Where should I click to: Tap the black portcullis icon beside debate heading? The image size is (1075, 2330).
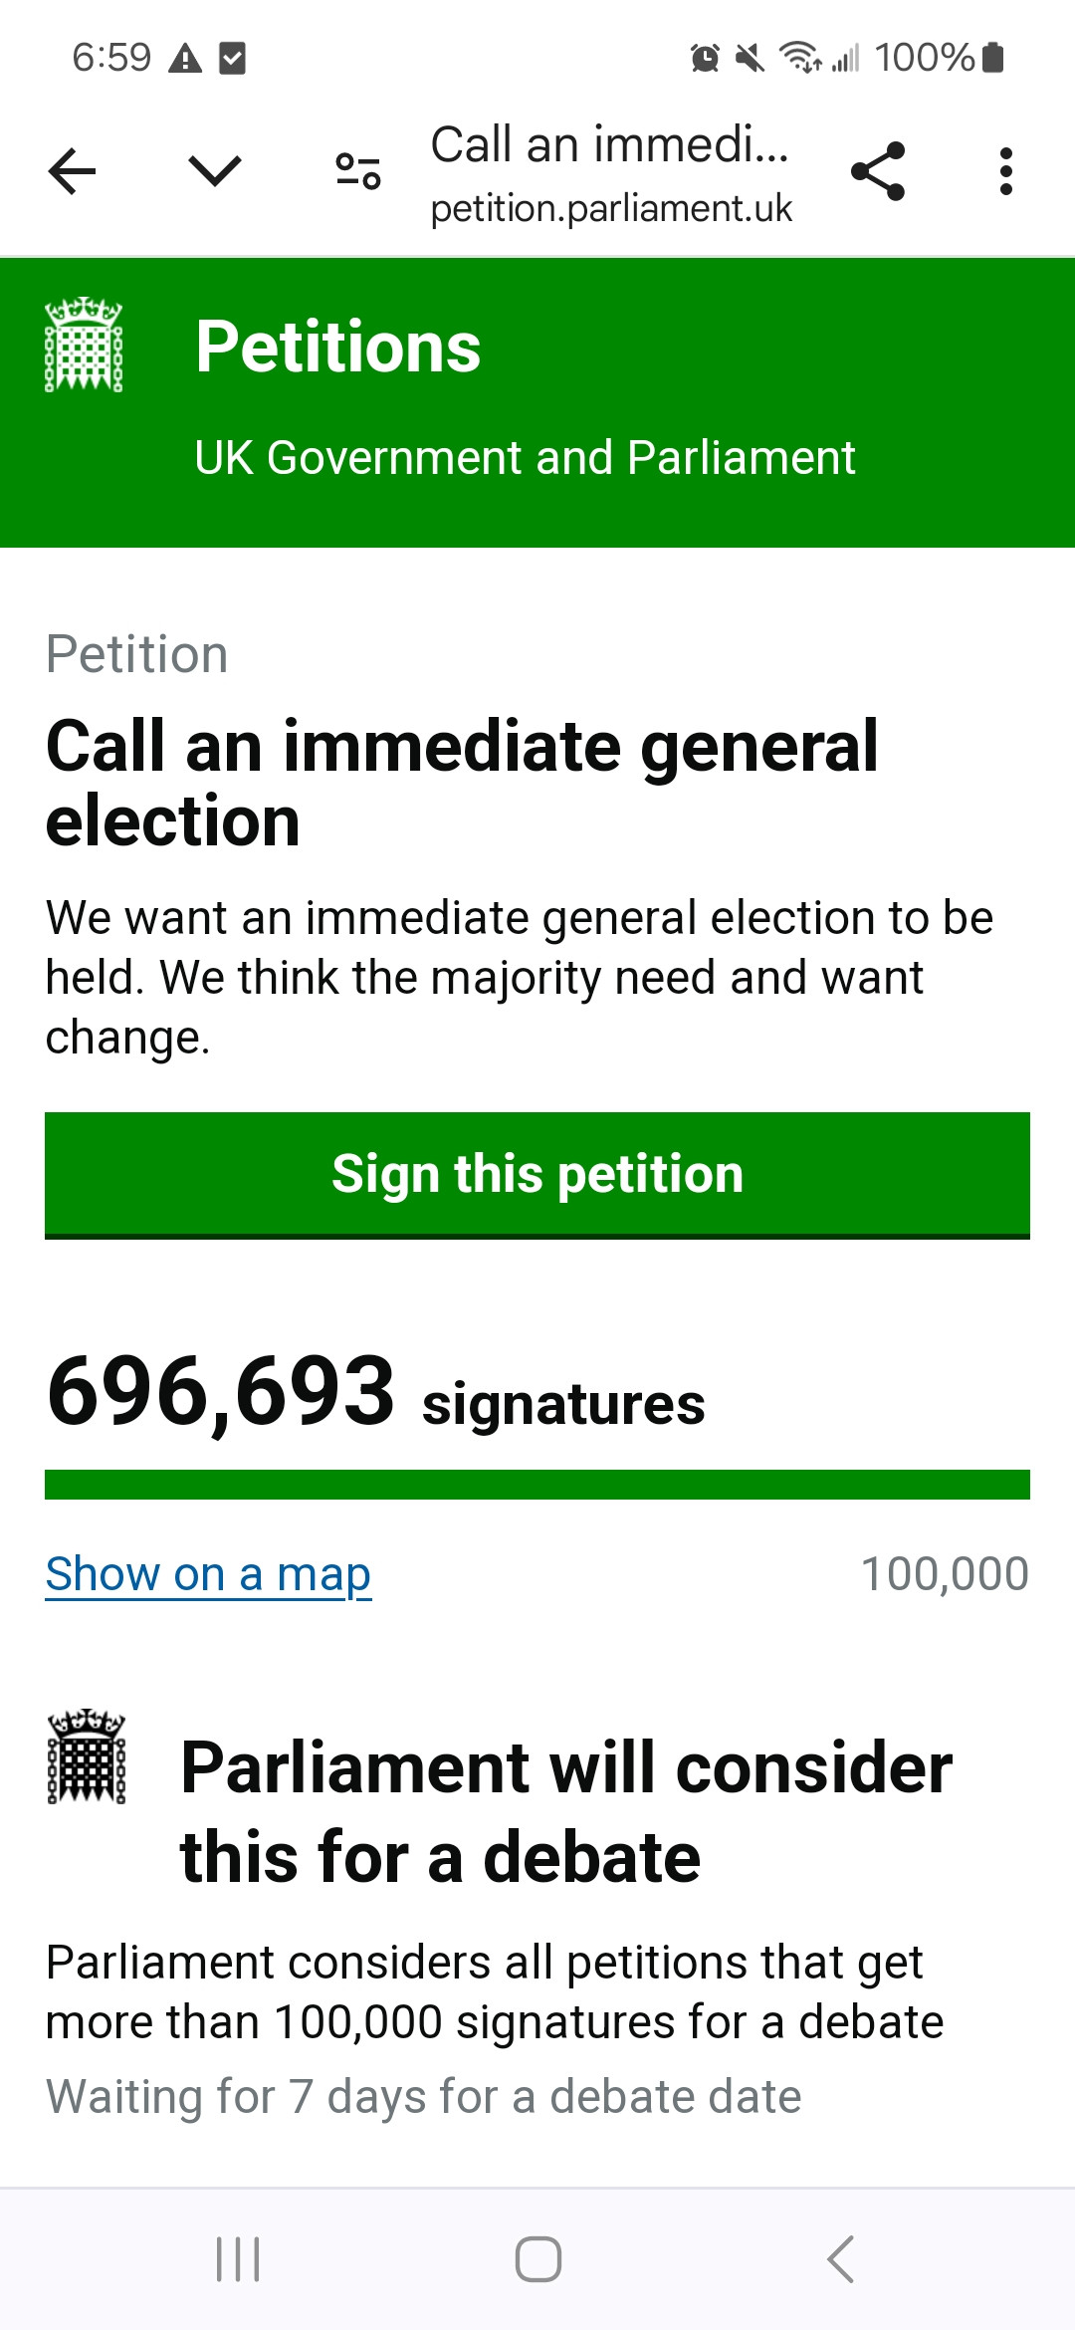coord(87,1756)
